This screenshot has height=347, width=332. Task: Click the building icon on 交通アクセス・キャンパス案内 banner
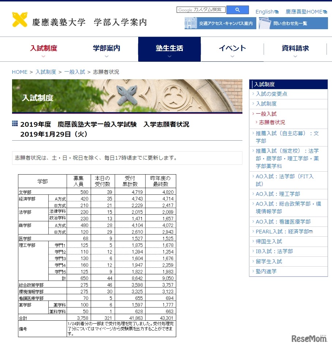tap(190, 23)
